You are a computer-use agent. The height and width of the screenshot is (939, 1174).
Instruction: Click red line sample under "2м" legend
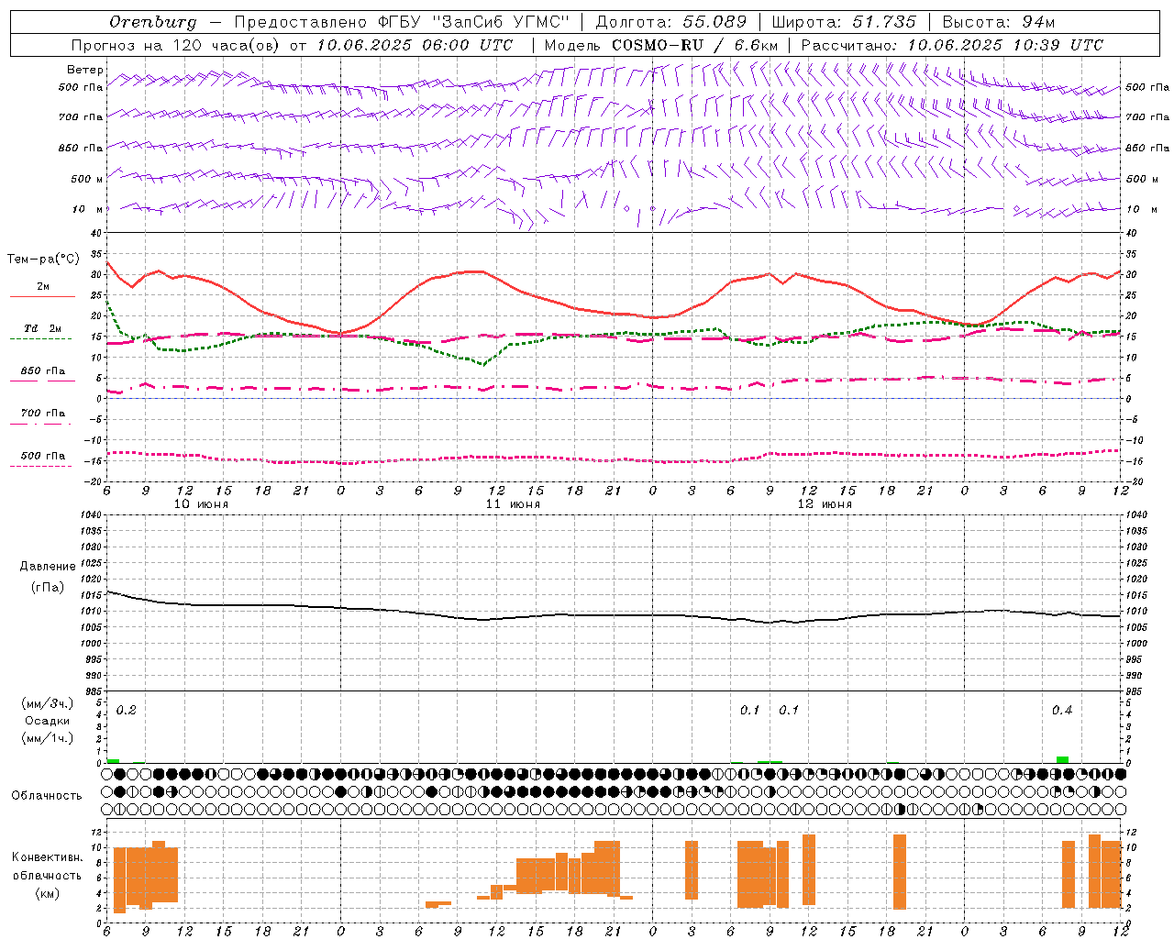[42, 296]
